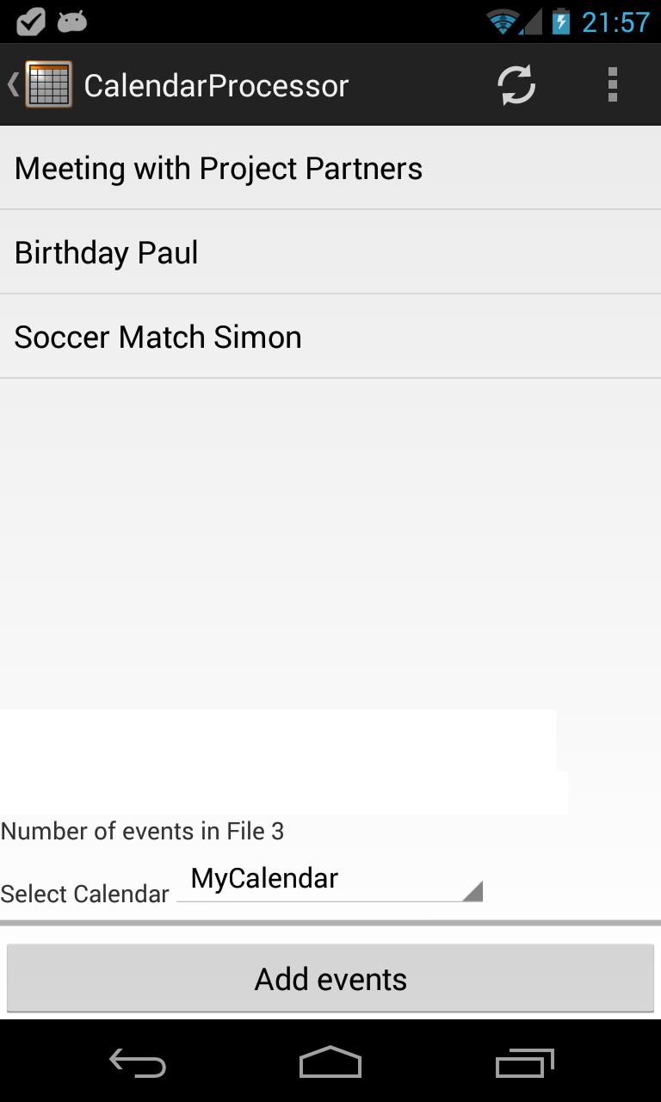Tap the checkmark notification icon in status bar
661x1102 pixels.
(x=31, y=22)
